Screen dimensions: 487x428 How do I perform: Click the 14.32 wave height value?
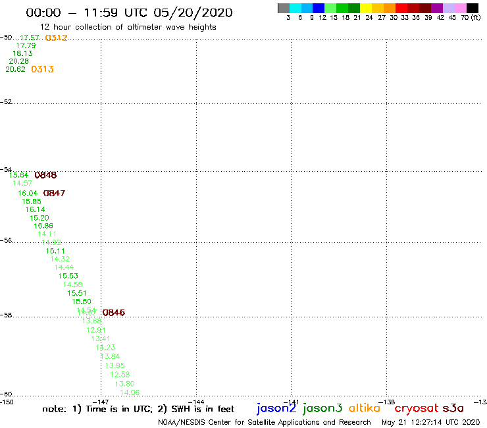click(x=61, y=259)
